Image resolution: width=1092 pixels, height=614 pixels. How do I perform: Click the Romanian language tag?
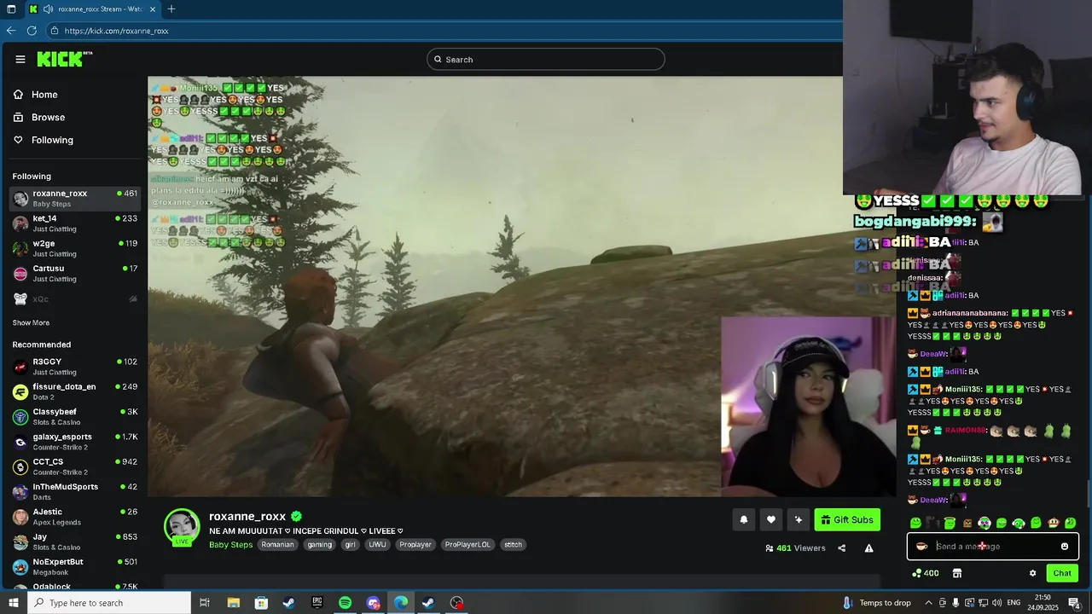coord(277,544)
